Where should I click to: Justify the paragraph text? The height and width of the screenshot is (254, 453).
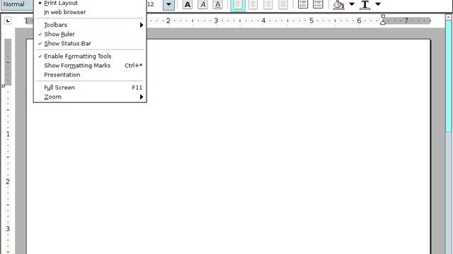click(283, 4)
